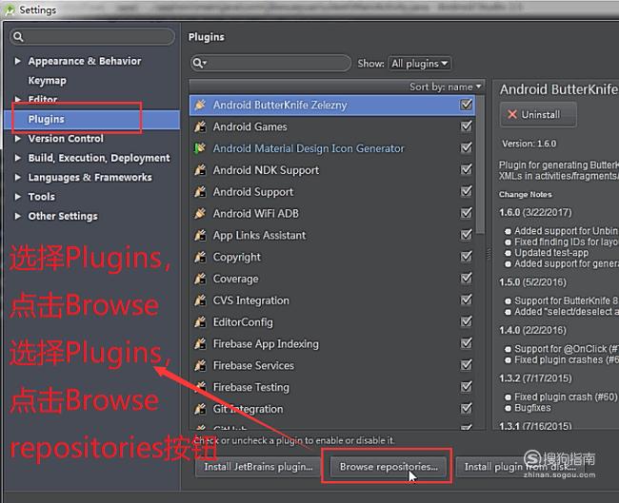This screenshot has width=619, height=503.
Task: Open the Tools settings page
Action: (42, 196)
